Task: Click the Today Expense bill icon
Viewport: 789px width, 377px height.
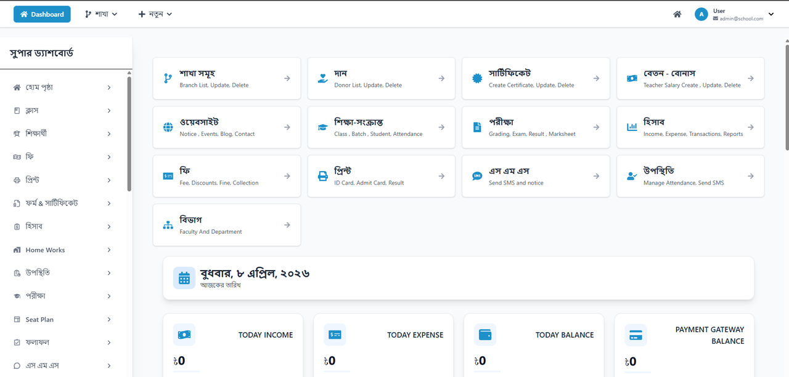Action: [335, 335]
